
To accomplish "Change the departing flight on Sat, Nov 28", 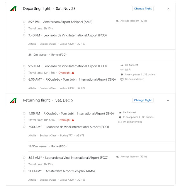I will (143, 9).
